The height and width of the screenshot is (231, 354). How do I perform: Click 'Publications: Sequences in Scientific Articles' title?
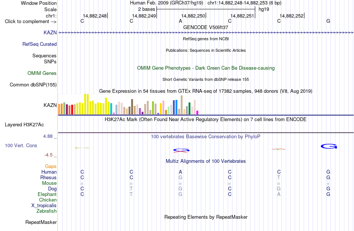[206, 50]
